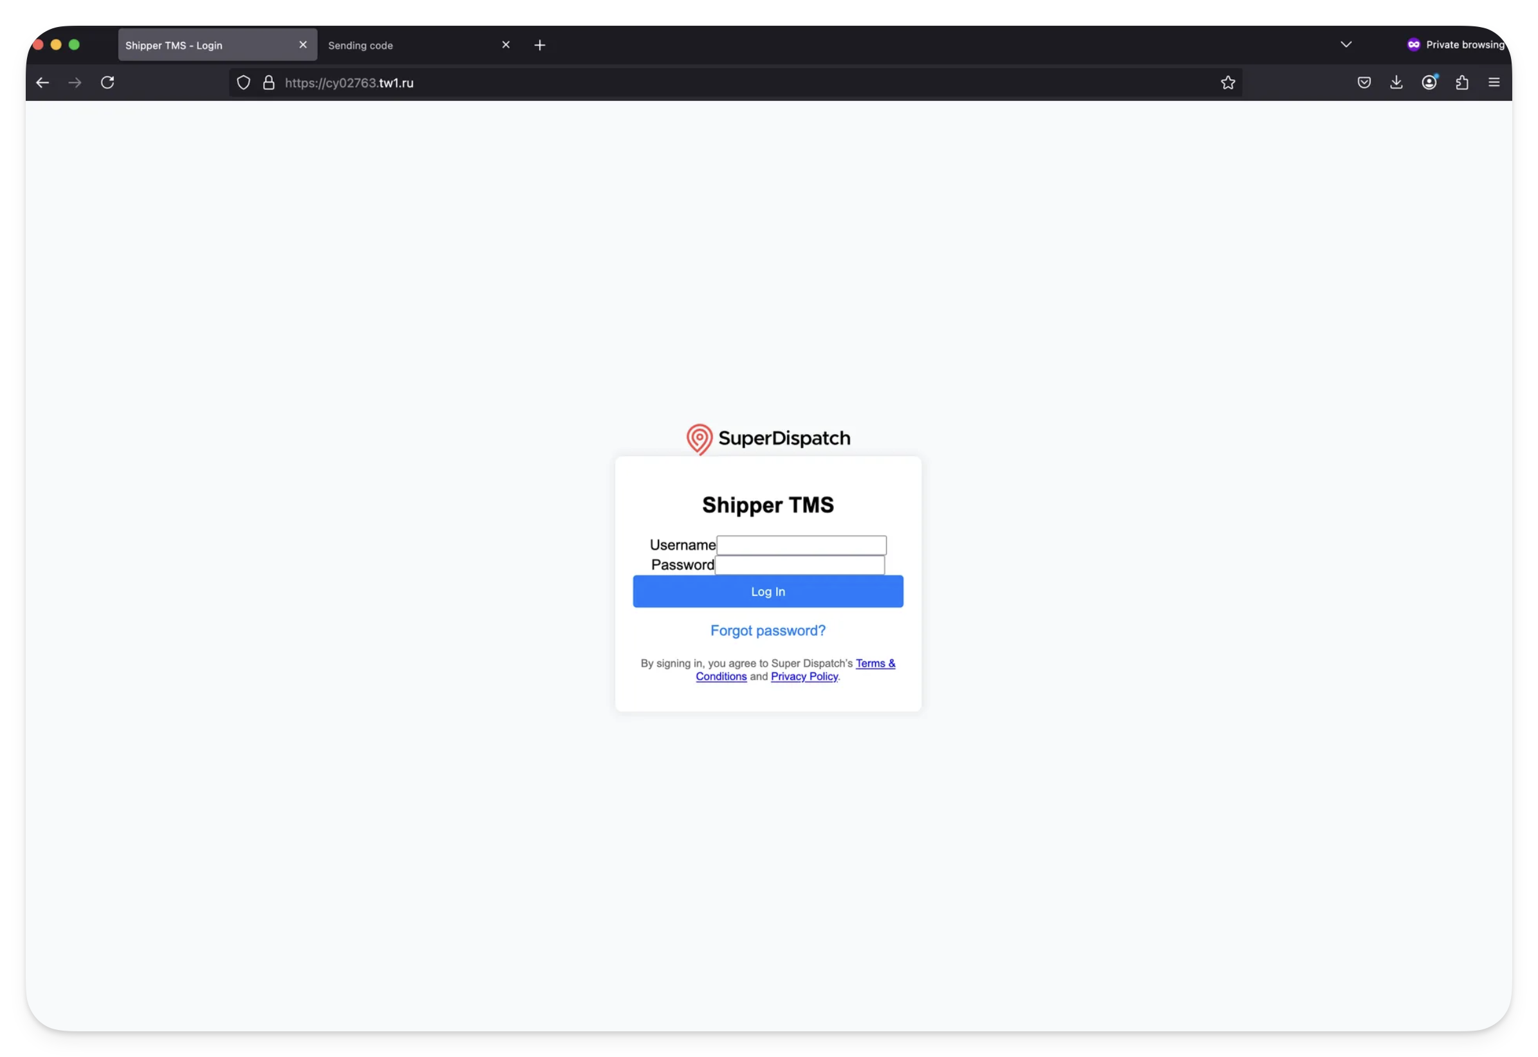Click the forward navigation arrow
Screen dimensions: 1538x1057
pos(75,83)
